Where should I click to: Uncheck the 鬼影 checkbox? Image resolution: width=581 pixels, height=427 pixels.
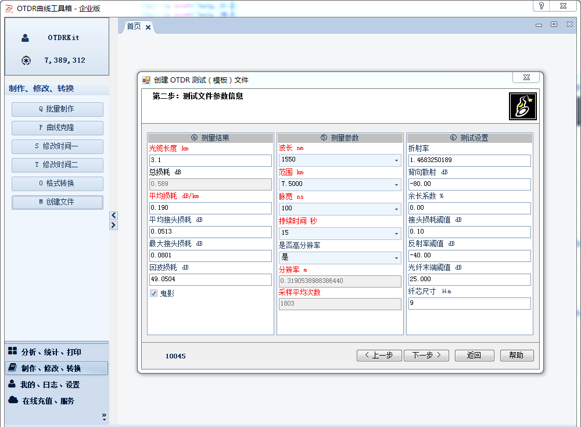(x=155, y=295)
